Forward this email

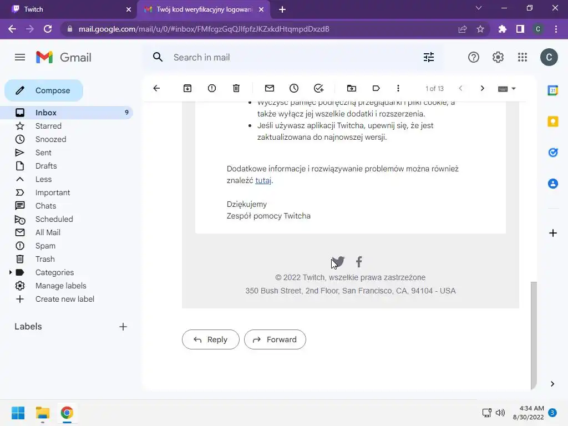pyautogui.click(x=275, y=339)
